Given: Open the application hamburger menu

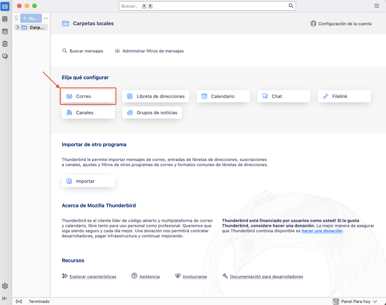Looking at the screenshot, I should (x=377, y=6).
